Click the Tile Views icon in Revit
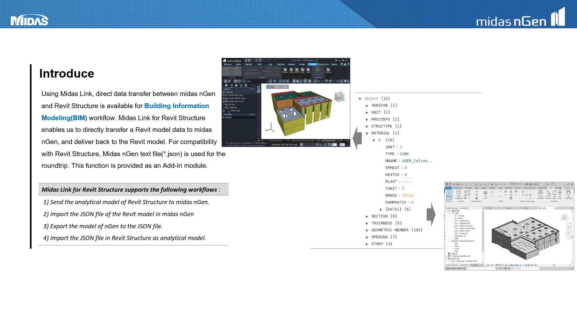Screen dimensions: 577x316 pos(559,194)
